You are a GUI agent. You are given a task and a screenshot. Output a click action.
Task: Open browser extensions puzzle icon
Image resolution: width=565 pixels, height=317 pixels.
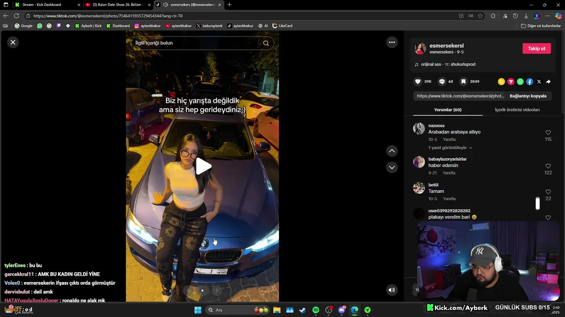point(493,16)
